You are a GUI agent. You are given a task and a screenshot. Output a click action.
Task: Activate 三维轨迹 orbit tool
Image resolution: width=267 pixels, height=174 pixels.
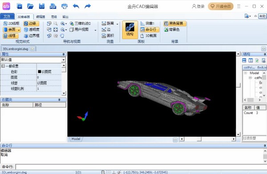80,23
